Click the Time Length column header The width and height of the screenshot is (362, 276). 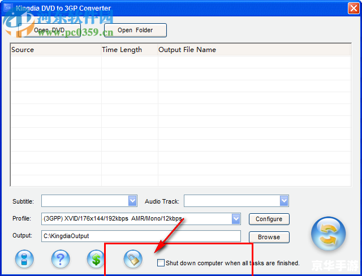(130, 50)
